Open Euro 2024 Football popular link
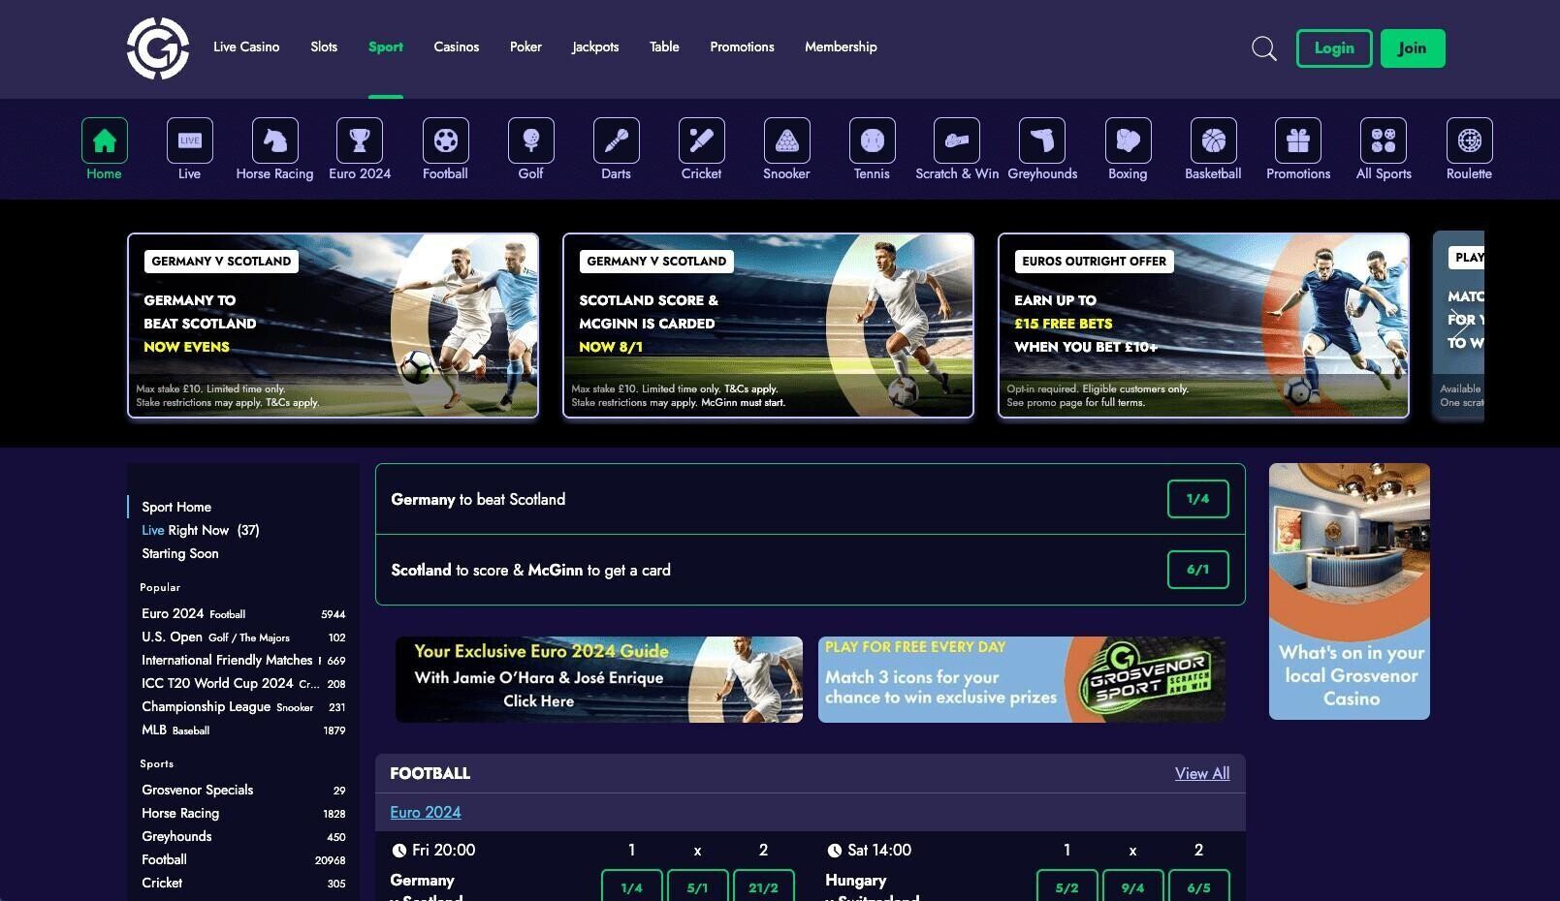 (x=243, y=613)
